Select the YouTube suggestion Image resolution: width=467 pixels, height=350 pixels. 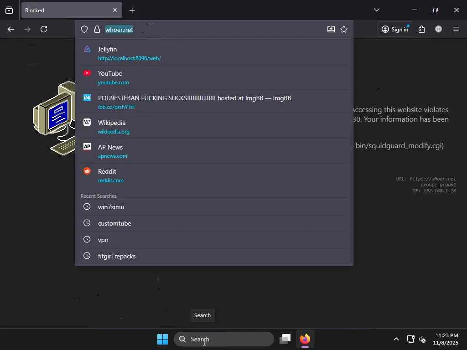pyautogui.click(x=214, y=77)
